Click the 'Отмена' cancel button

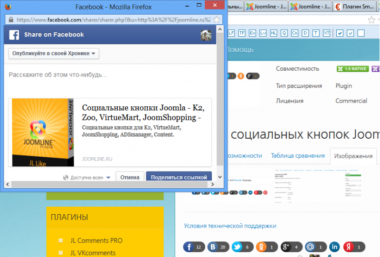tap(130, 177)
